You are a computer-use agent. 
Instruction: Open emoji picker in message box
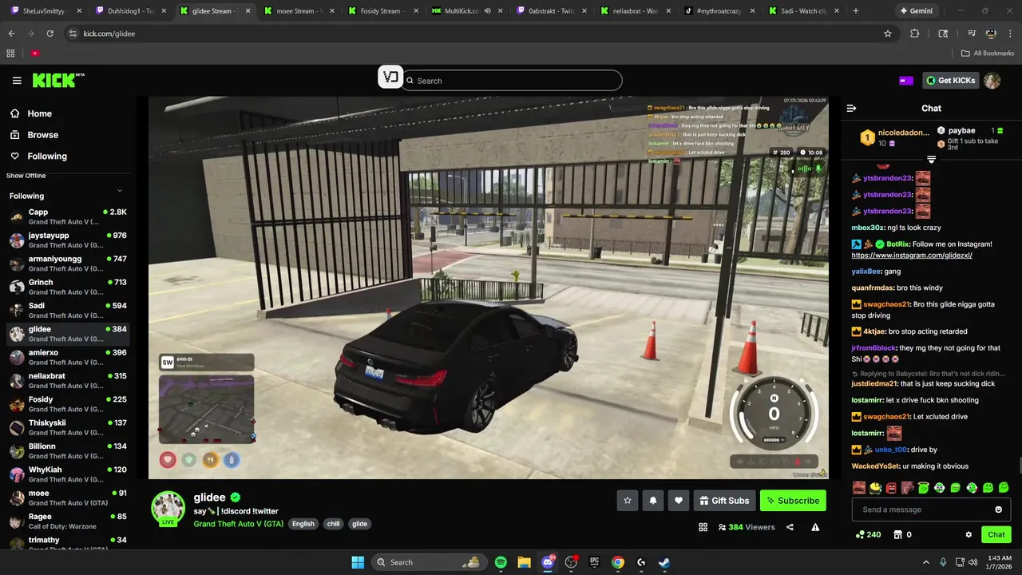point(998,510)
